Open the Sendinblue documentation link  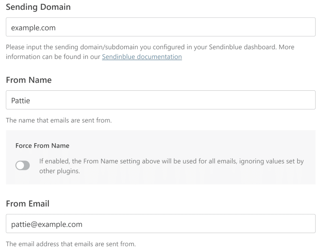(x=142, y=57)
